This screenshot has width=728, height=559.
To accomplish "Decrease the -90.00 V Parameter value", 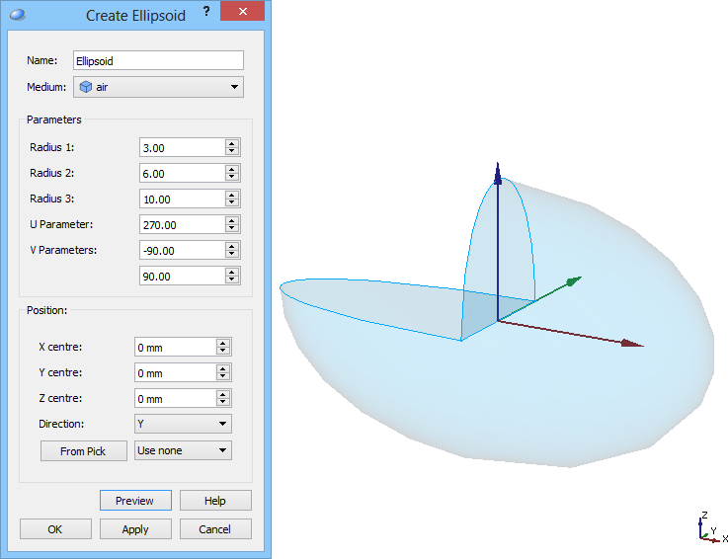I will coord(232,255).
